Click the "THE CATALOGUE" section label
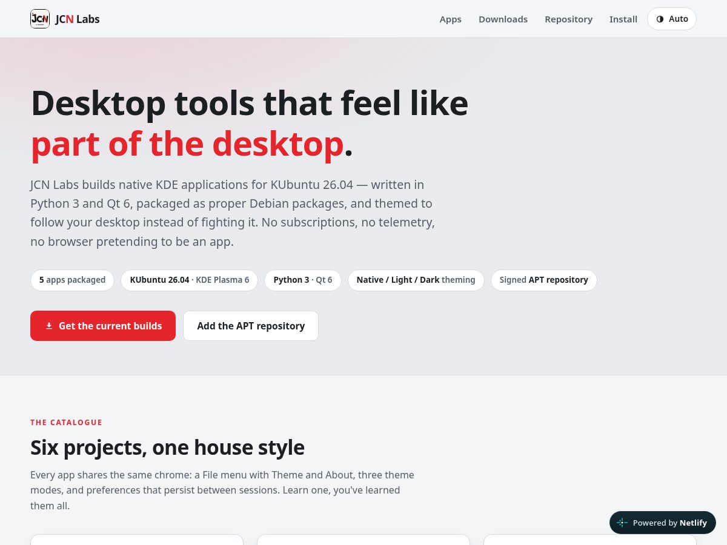The height and width of the screenshot is (545, 727). (x=67, y=423)
